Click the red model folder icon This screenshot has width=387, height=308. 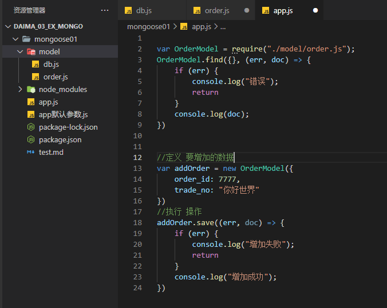tap(31, 52)
